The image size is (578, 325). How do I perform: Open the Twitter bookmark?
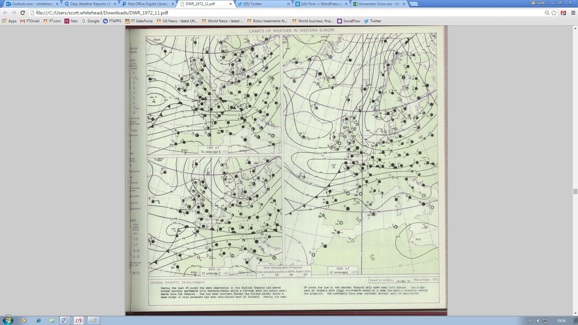pyautogui.click(x=373, y=21)
